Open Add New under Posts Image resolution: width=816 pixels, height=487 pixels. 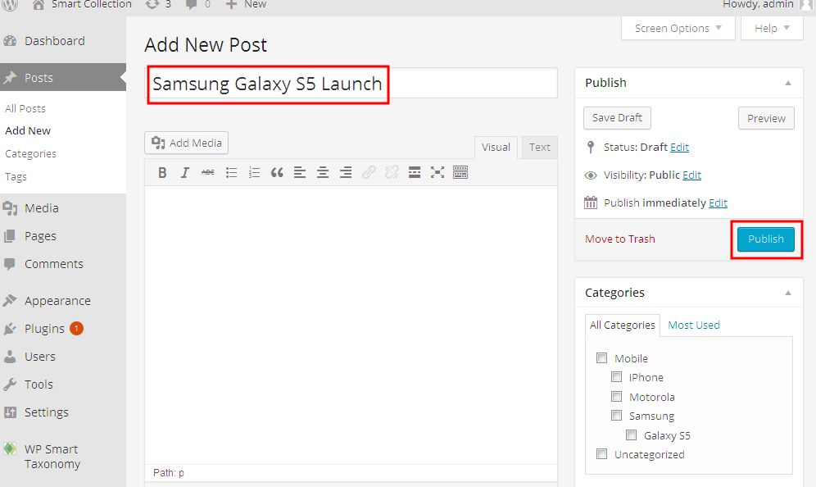tap(28, 130)
